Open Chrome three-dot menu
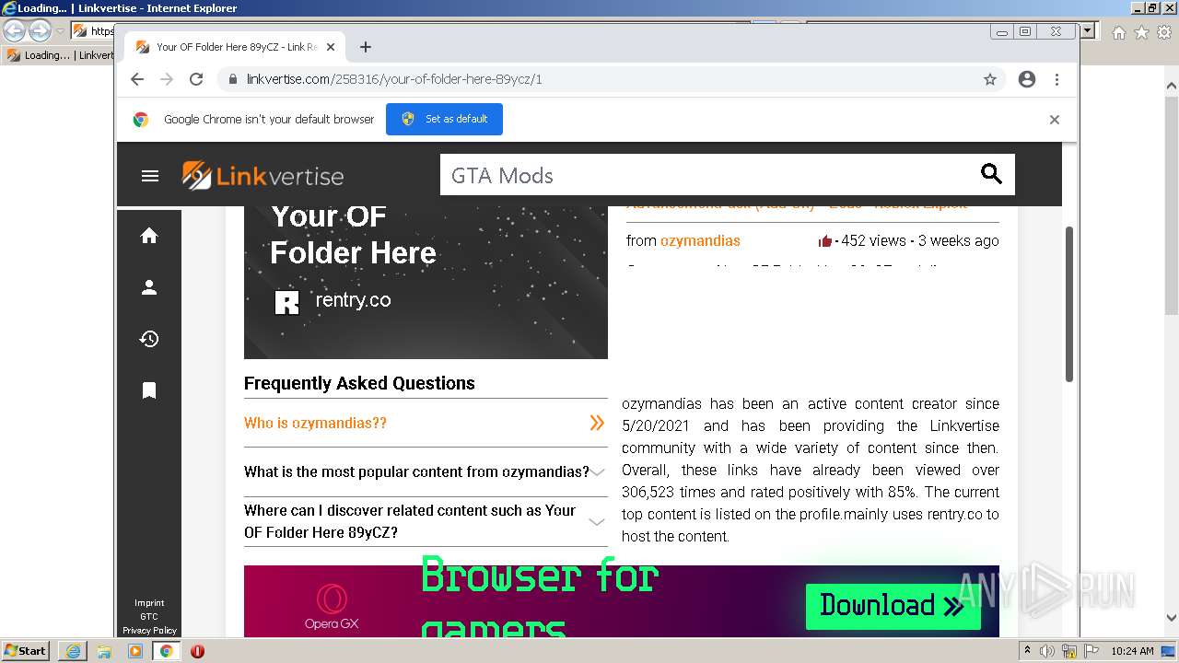 coord(1056,79)
